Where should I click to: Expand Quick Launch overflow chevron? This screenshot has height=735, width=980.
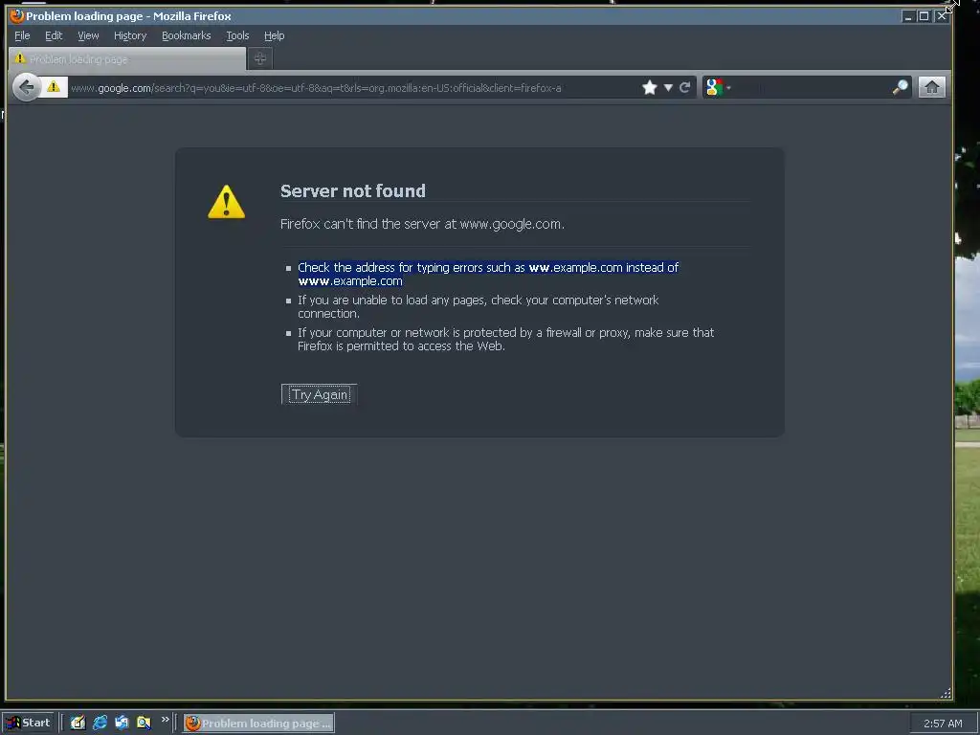[165, 720]
